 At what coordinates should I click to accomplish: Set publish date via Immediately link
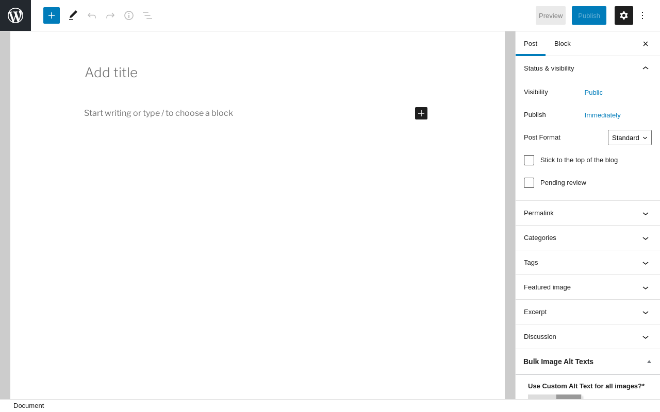[603, 115]
